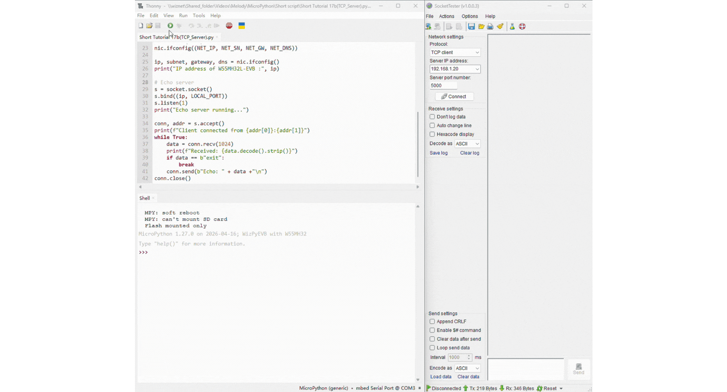Open SocketTester's Options menu

coord(470,16)
